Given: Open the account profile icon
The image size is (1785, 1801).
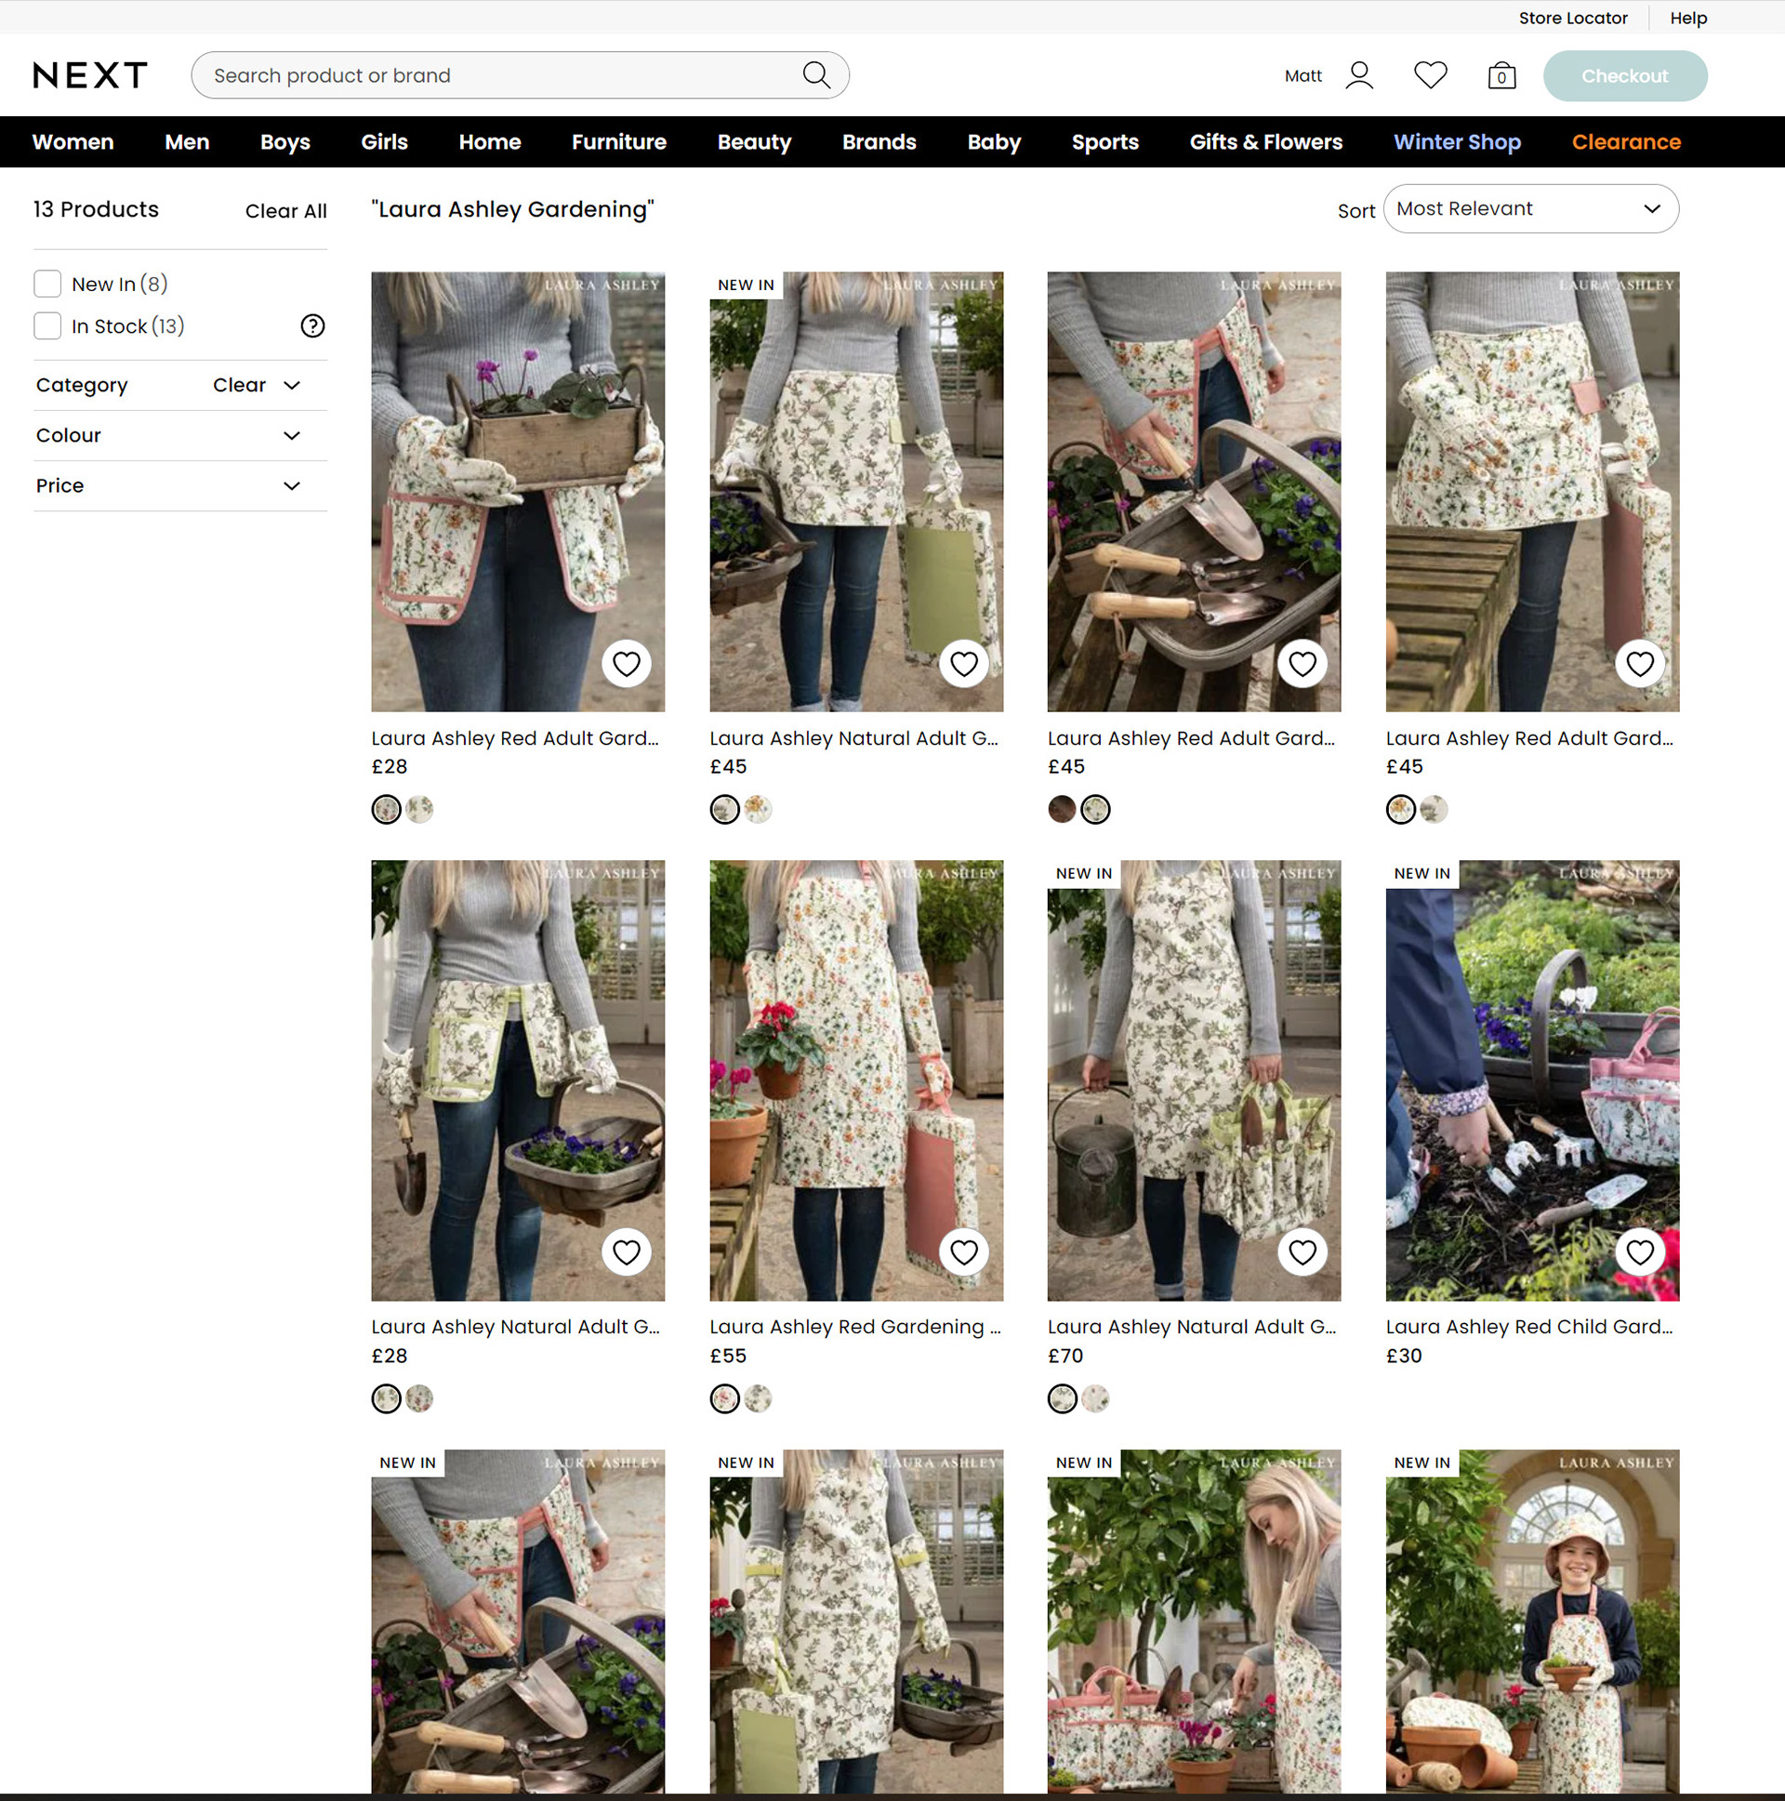Looking at the screenshot, I should tap(1359, 74).
